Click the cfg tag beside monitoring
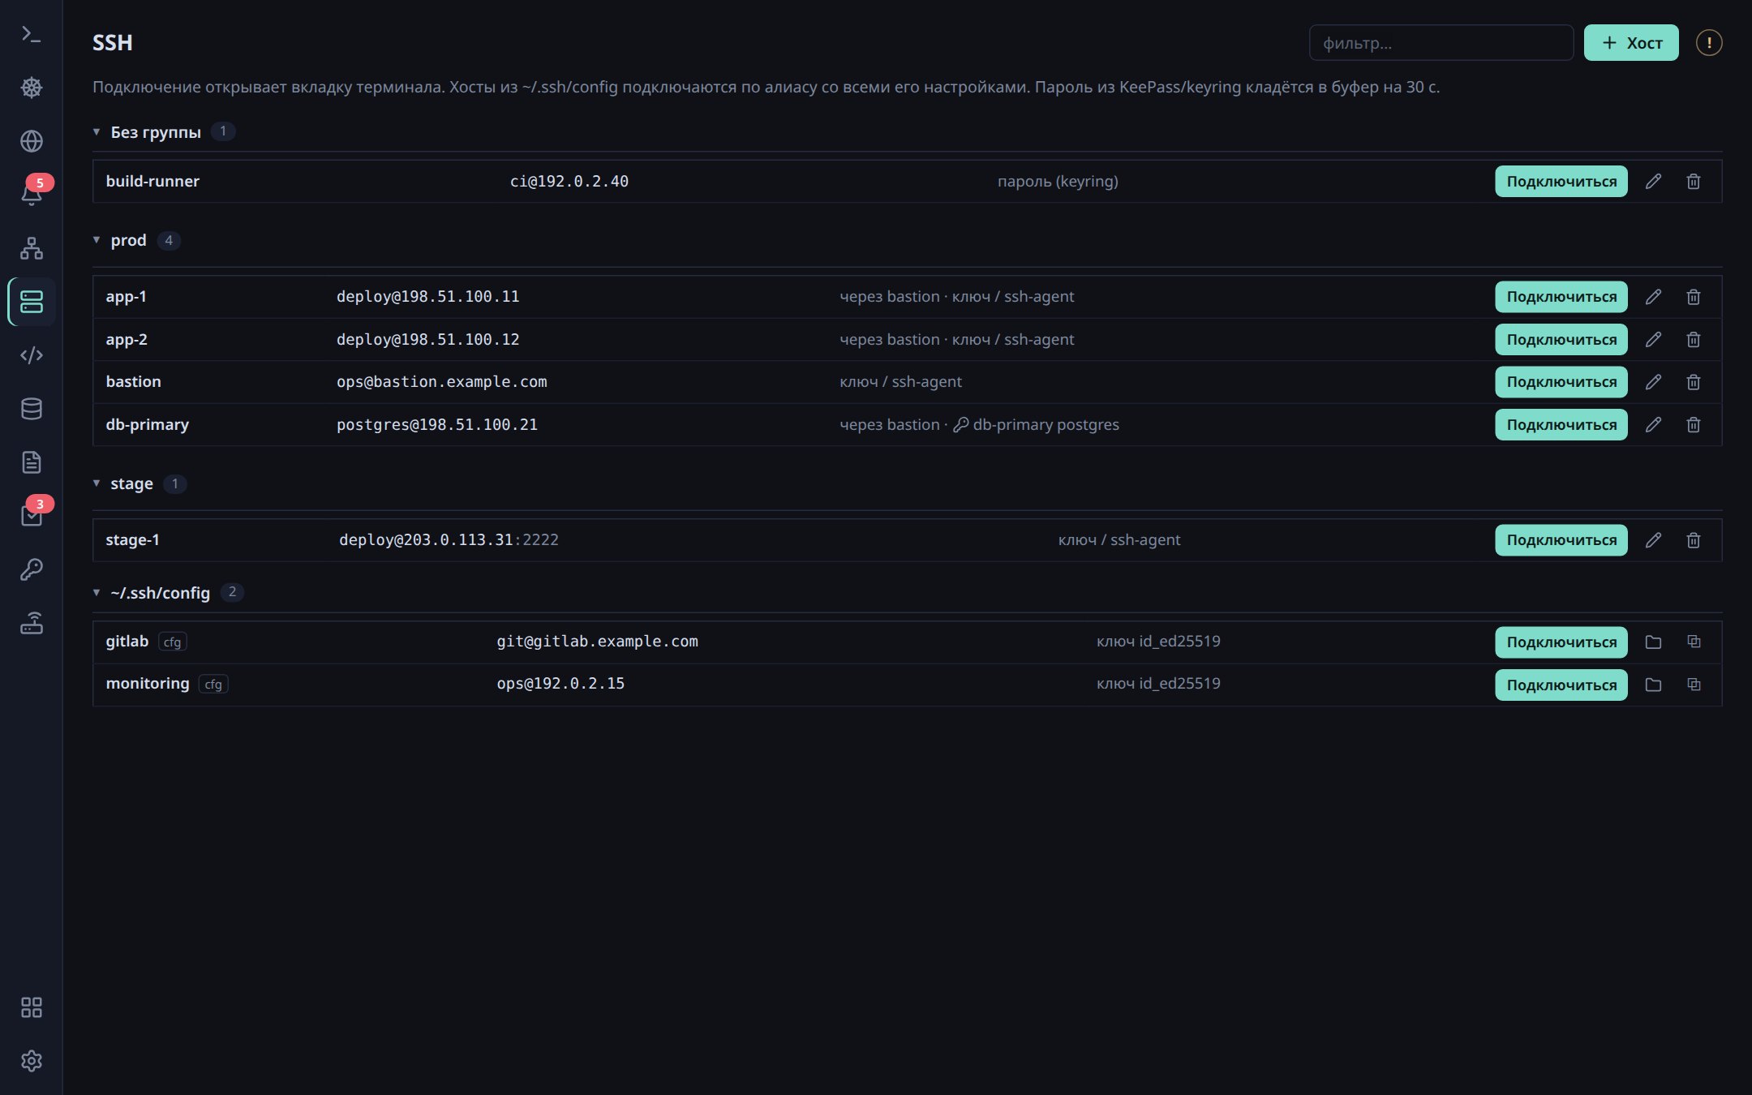The width and height of the screenshot is (1752, 1095). click(213, 685)
